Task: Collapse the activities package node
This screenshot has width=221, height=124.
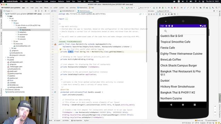Action: 16,28
